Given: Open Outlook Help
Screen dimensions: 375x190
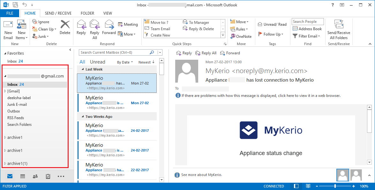Looking at the screenshot, I should (333, 5).
